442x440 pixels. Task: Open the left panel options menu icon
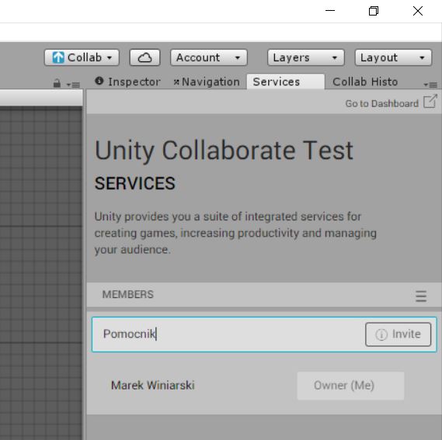click(73, 85)
